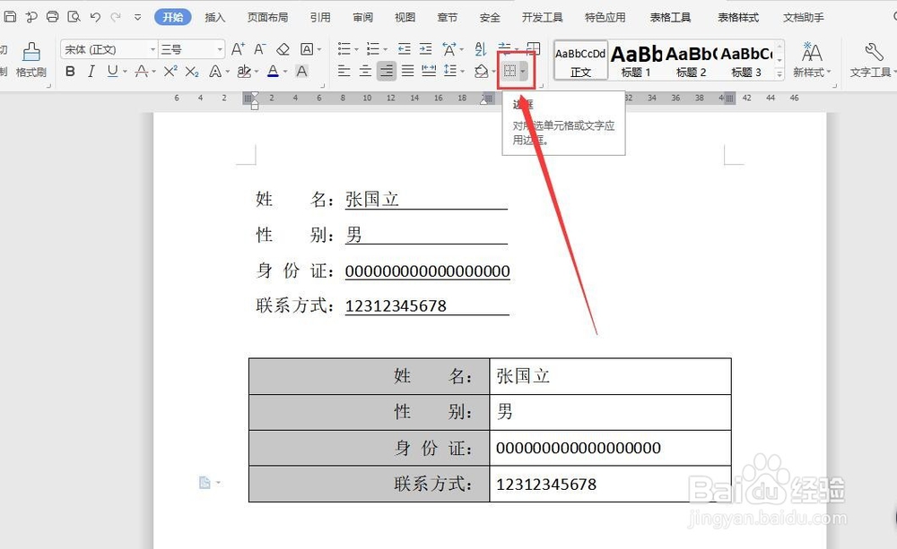Open the customize quick access toolbar dropdown
The width and height of the screenshot is (897, 549).
[x=137, y=17]
